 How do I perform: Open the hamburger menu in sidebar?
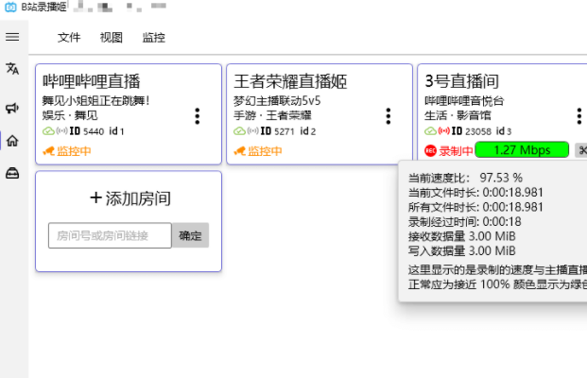[x=12, y=37]
